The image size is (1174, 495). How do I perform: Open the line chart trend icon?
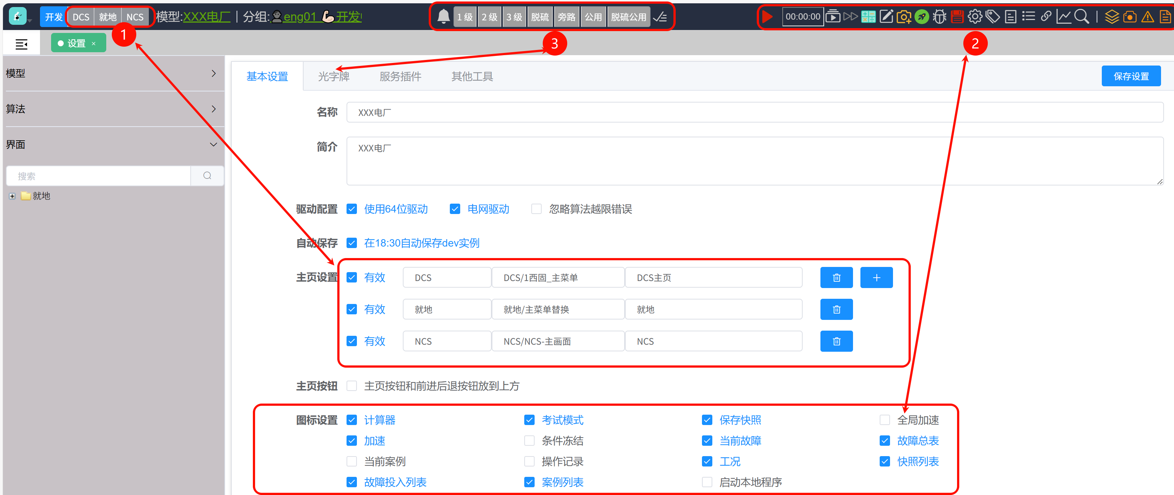(x=1064, y=17)
